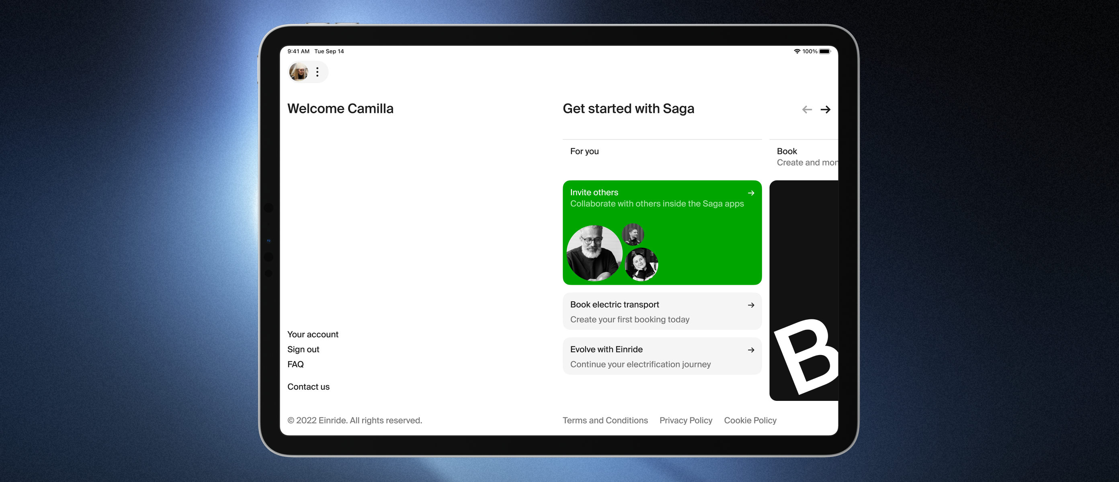
Task: Click arrow on Book electric transport card
Action: 751,305
